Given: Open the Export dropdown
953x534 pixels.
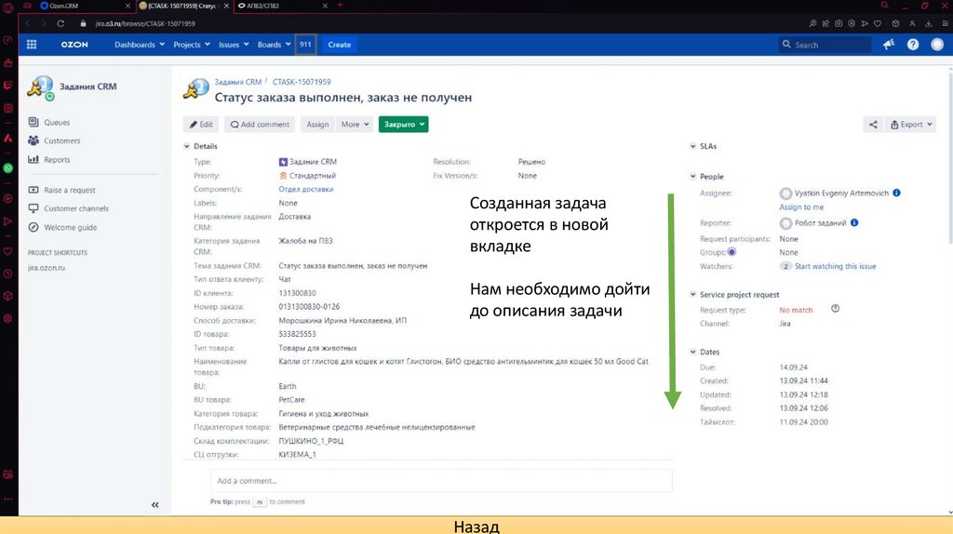Looking at the screenshot, I should click(x=910, y=125).
